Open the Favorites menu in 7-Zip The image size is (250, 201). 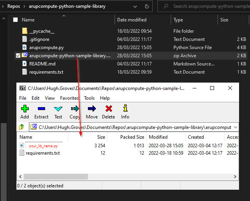(70, 98)
